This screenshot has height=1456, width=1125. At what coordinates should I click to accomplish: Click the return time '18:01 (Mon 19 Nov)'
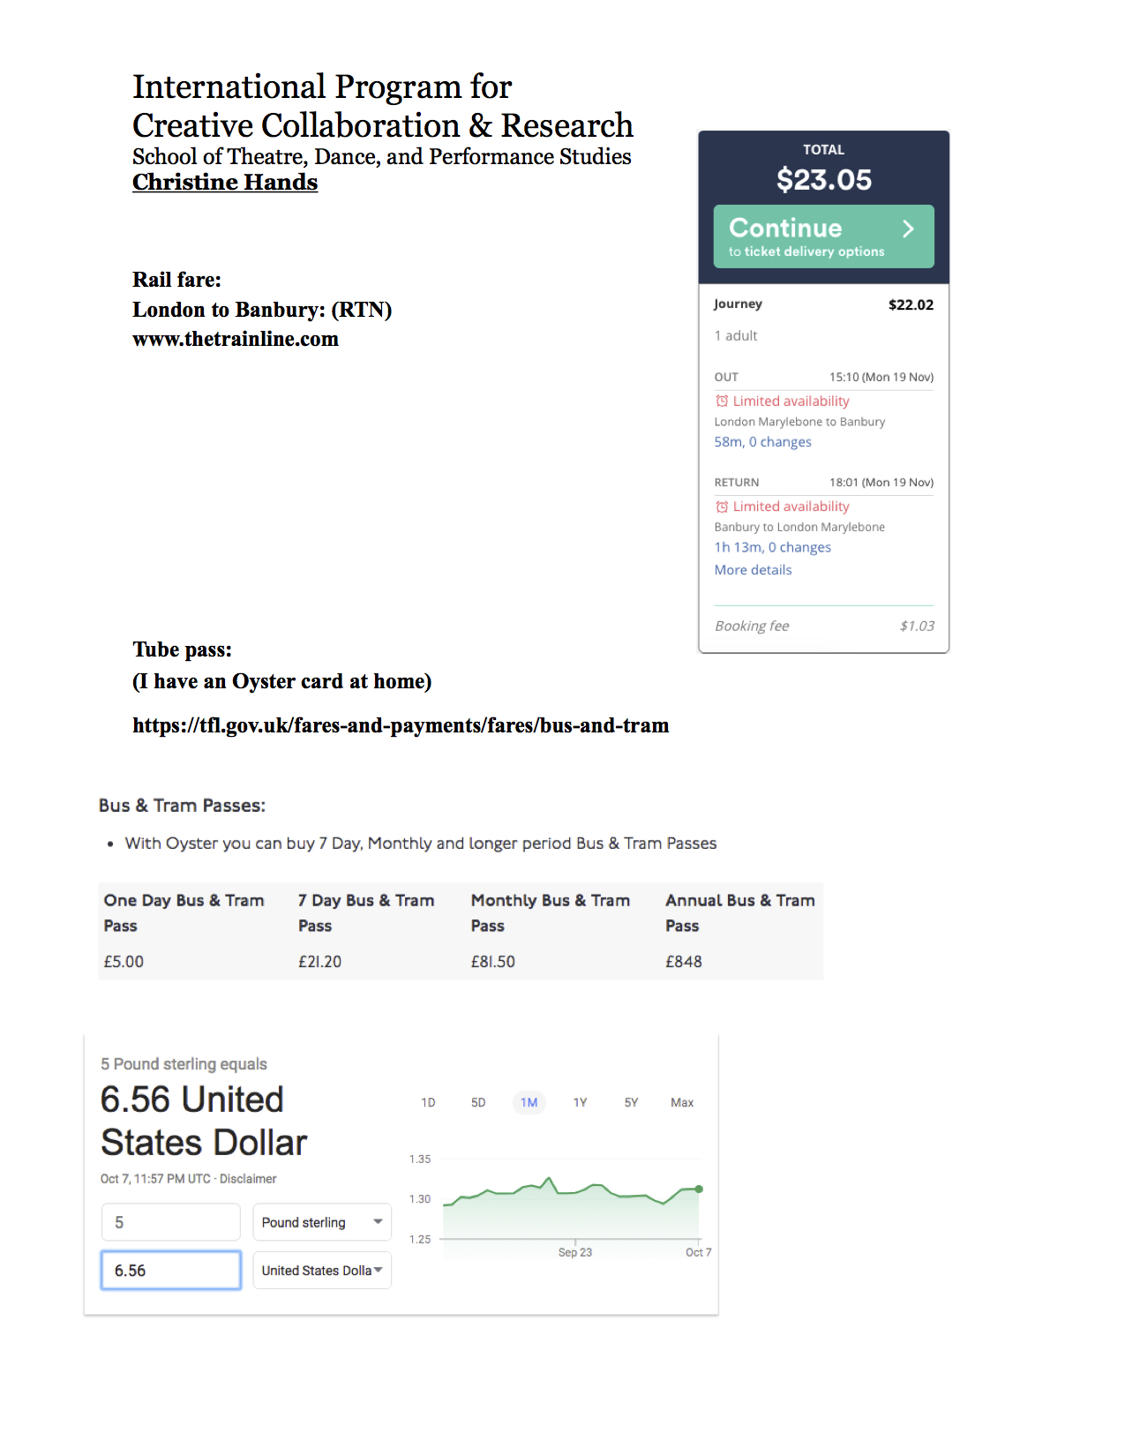click(x=881, y=483)
